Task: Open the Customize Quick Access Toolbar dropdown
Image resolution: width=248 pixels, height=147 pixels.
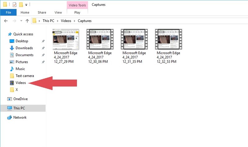Action: tap(26, 5)
